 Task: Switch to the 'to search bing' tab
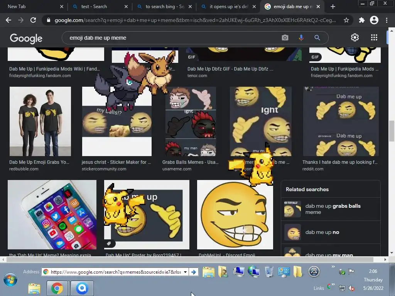[x=164, y=7]
